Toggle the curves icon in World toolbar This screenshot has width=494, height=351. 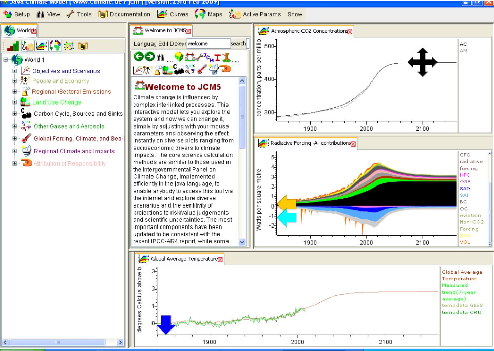coord(41,46)
